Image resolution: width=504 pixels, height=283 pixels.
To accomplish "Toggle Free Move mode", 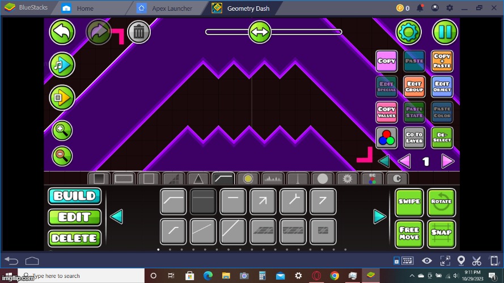I will click(409, 234).
